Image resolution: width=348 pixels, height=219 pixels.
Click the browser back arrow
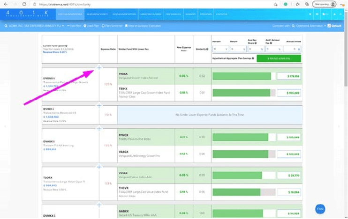point(6,4)
